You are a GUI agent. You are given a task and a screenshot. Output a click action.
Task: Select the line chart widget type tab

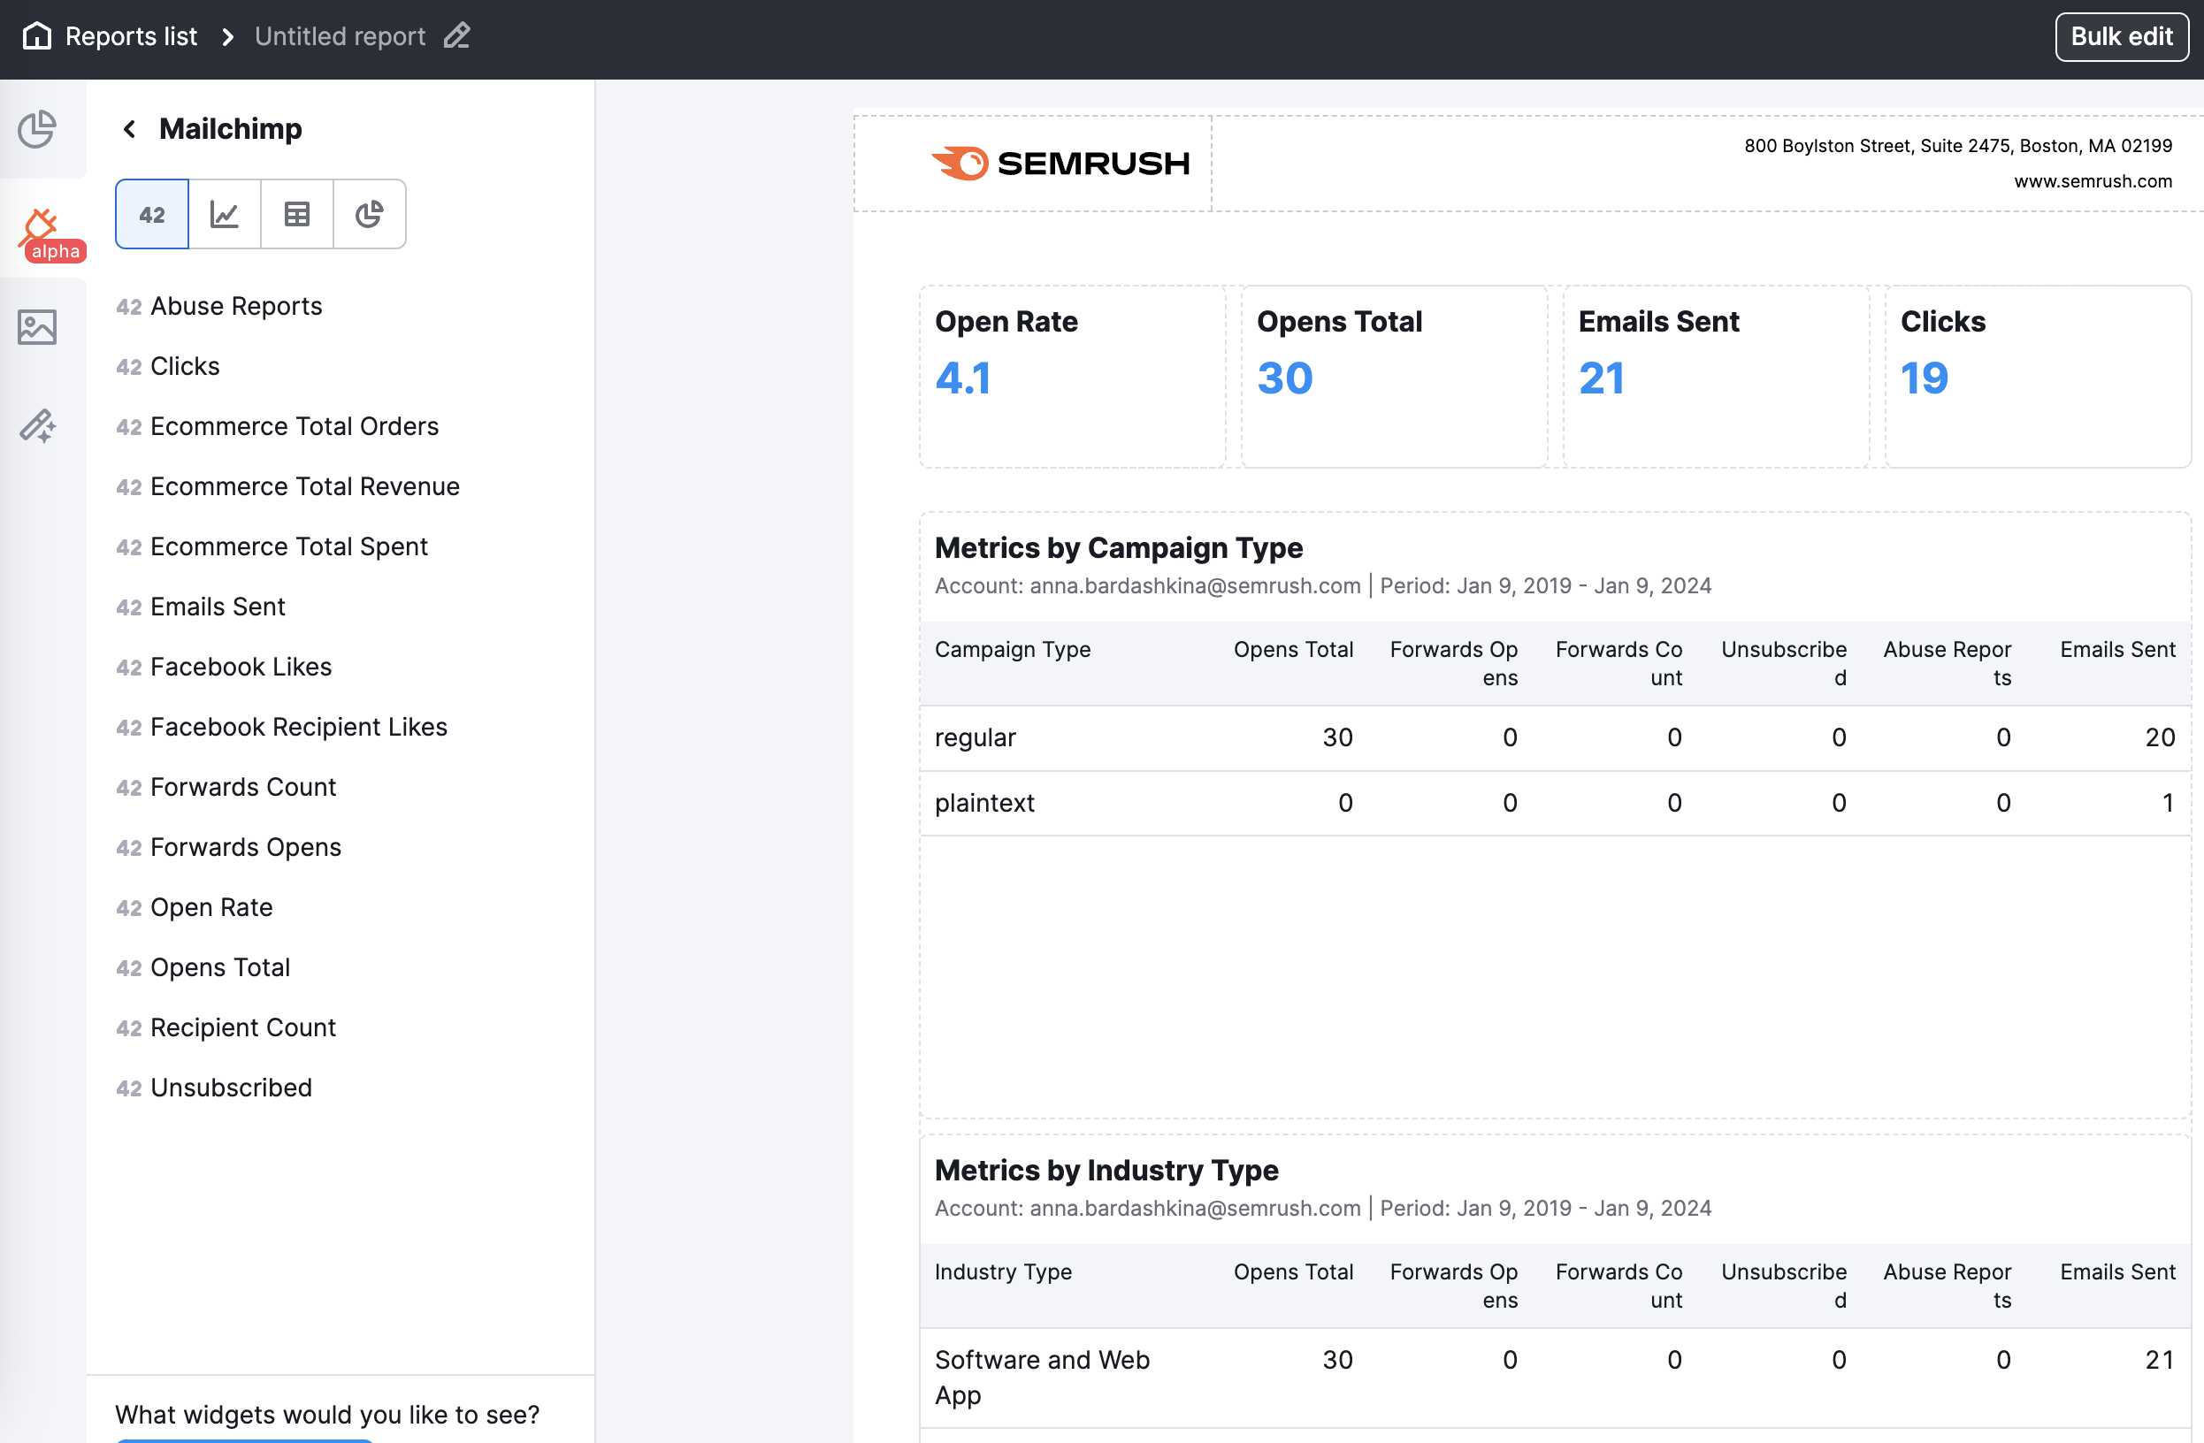click(x=224, y=215)
